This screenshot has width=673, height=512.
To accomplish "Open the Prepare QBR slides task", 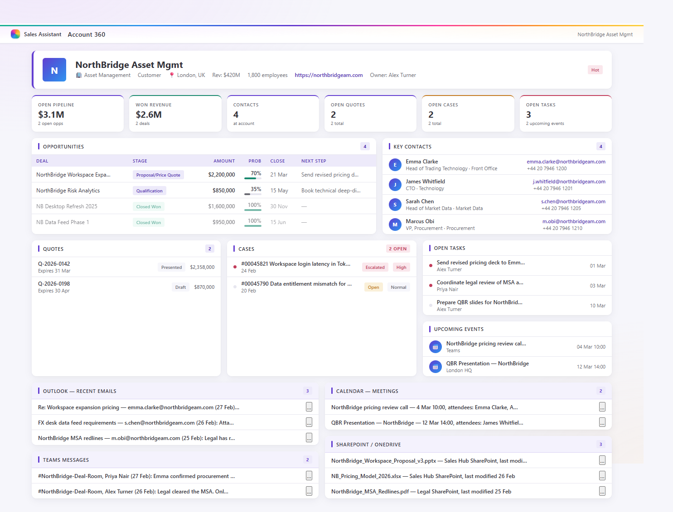I will tap(517, 306).
